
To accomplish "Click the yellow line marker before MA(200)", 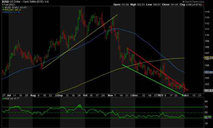I will (3, 10).
